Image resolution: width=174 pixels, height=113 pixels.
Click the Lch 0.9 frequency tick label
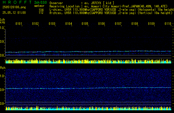[x=2, y=42]
